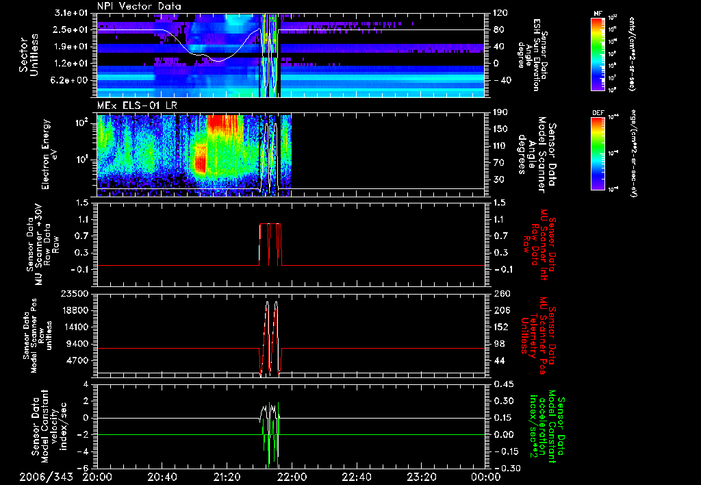
Task: Click the "DEF" label above the color bar
Action: (x=598, y=113)
